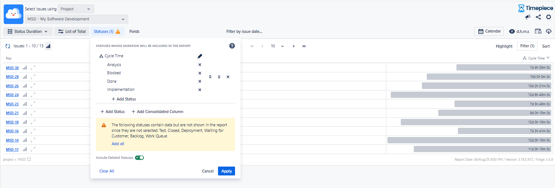Screen dimensions: 555x188
Task: Click the cloud download export icon
Action: pos(549,31)
